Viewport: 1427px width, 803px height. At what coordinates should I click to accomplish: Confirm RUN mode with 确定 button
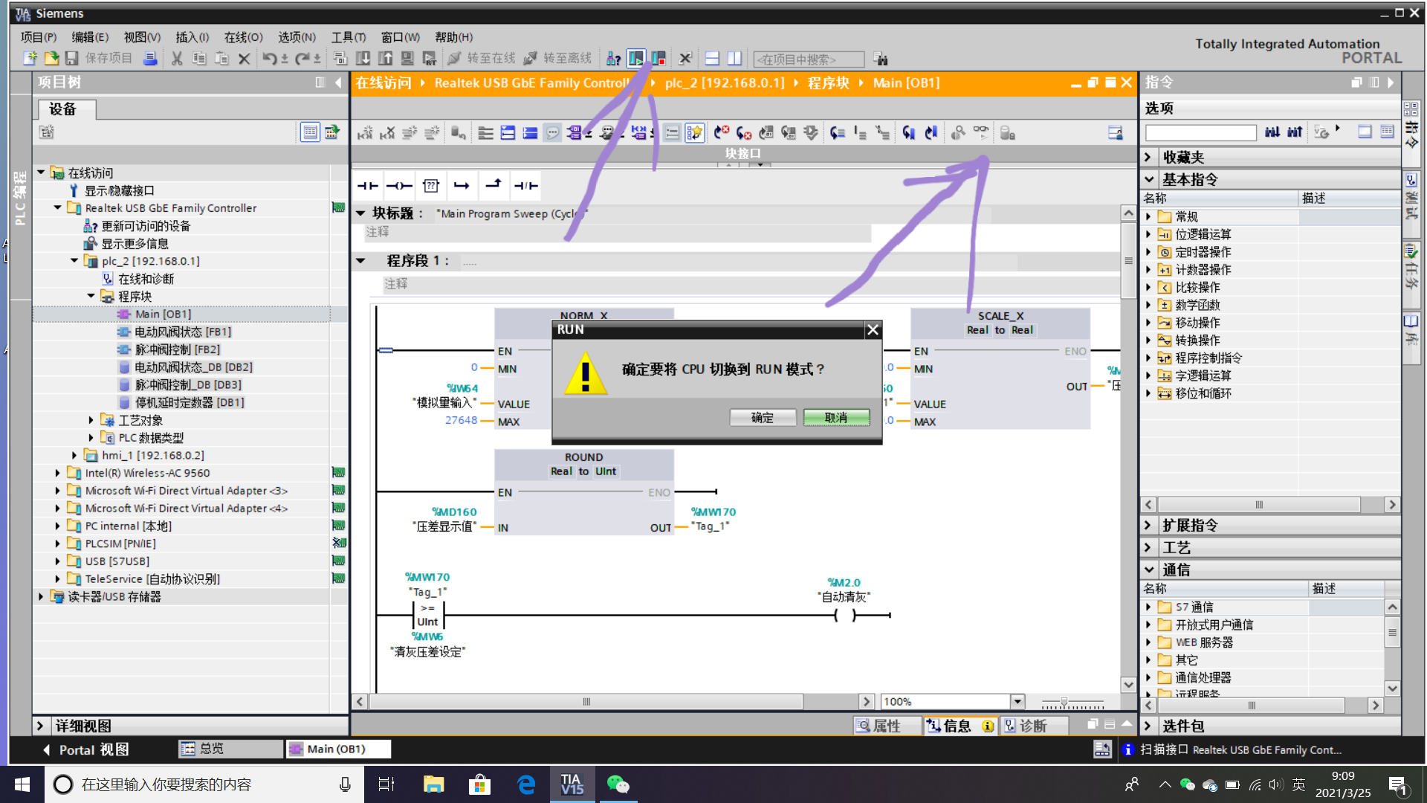[763, 418]
